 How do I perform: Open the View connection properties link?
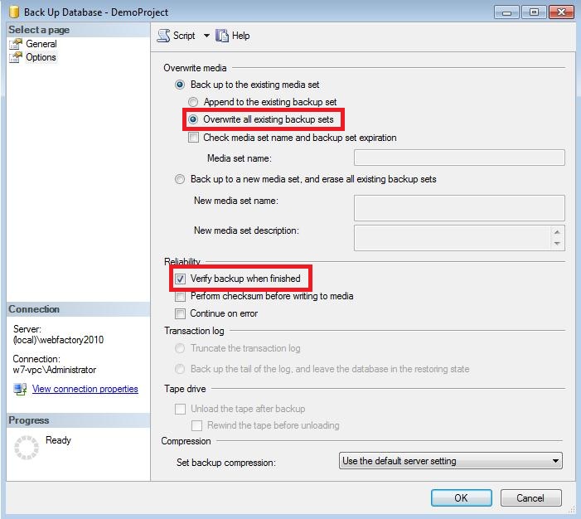point(85,389)
